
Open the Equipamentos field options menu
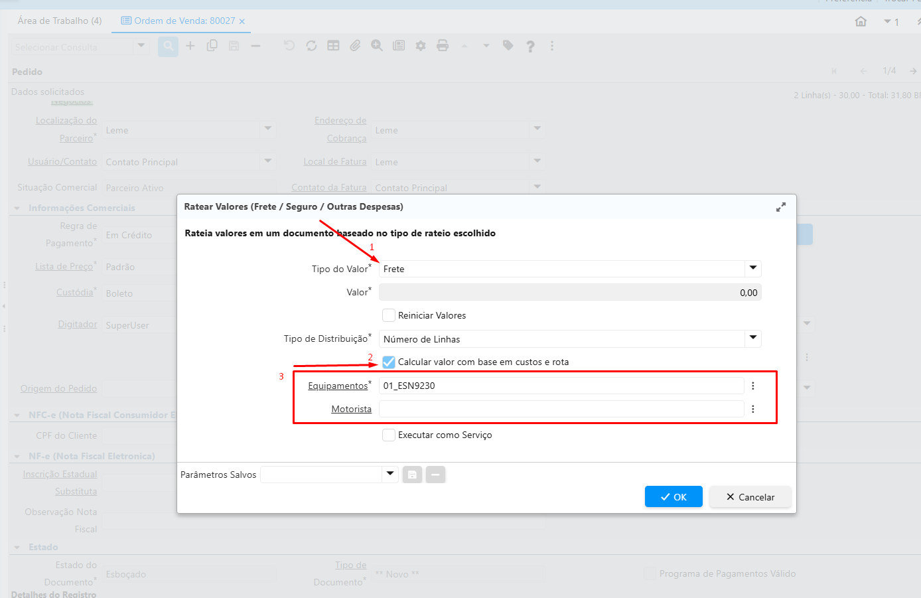pyautogui.click(x=753, y=386)
